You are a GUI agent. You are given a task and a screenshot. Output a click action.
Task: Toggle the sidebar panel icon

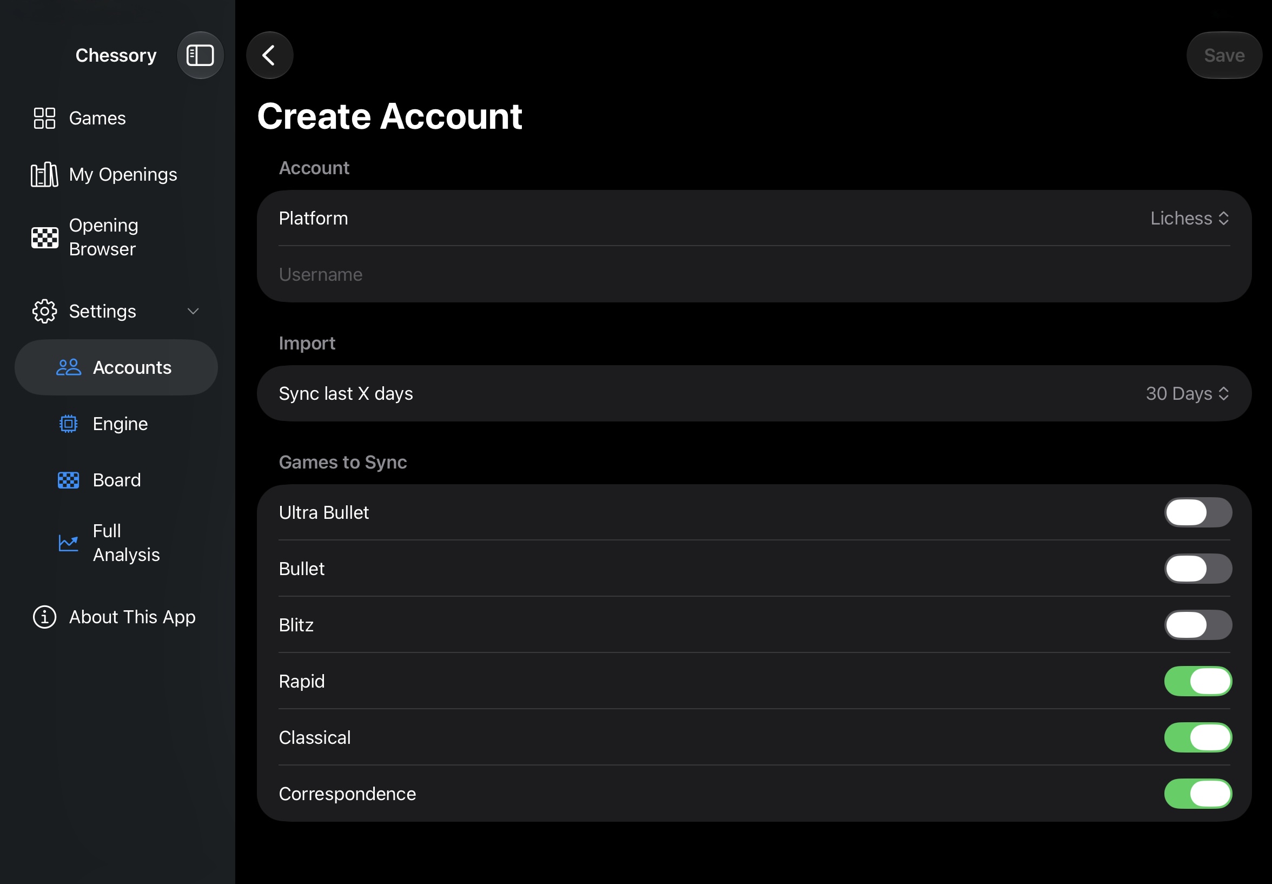200,55
